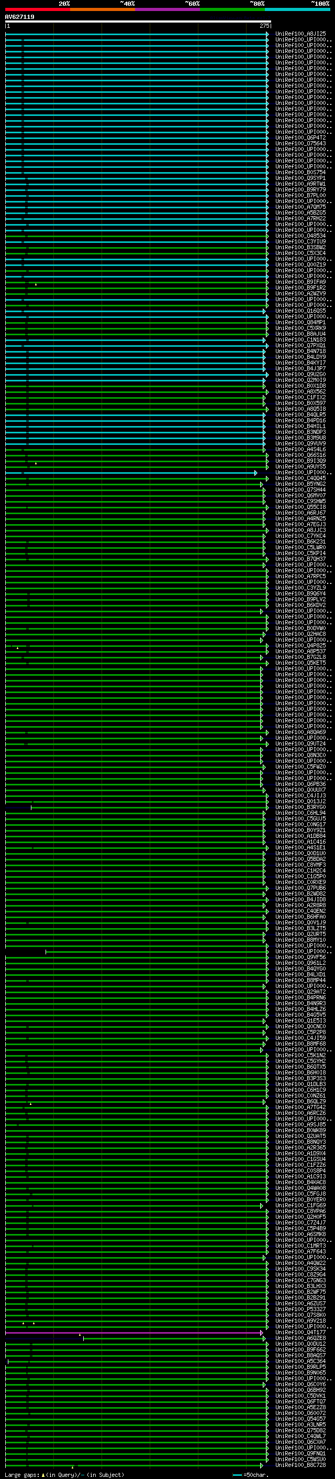
Task: Open the UniRef100_O48534 entry
Action: pos(300,236)
